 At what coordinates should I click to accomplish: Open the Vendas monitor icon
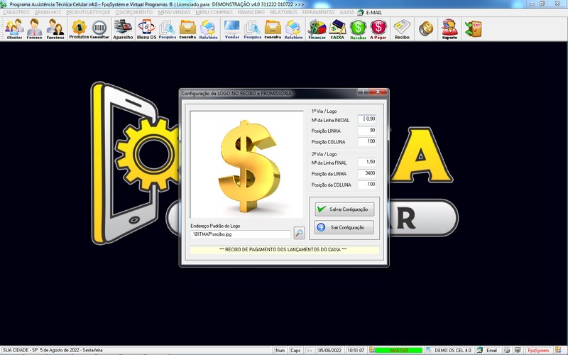(232, 29)
